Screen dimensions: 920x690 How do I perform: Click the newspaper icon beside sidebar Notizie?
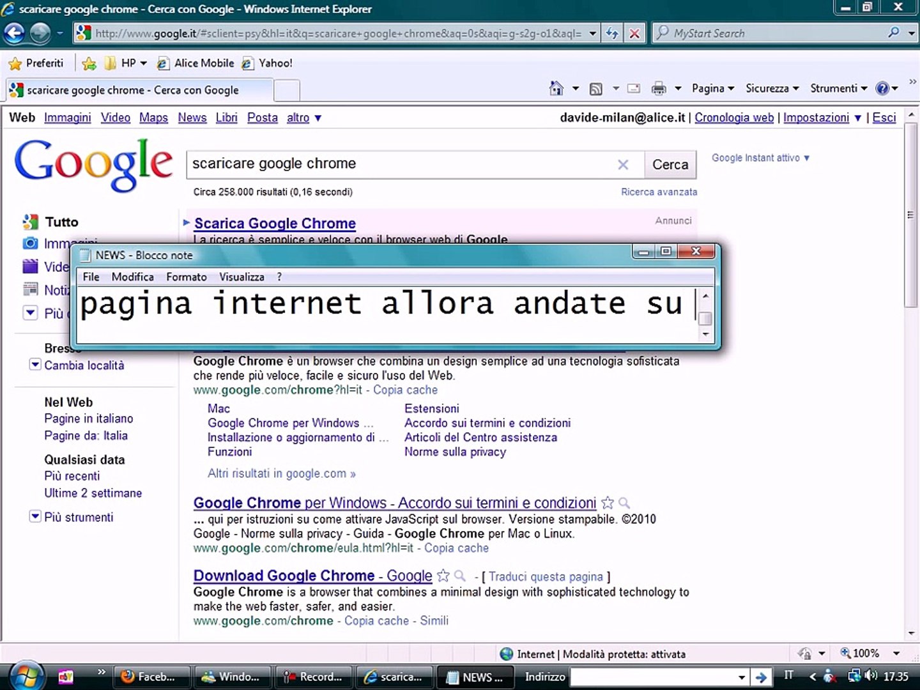coord(30,289)
